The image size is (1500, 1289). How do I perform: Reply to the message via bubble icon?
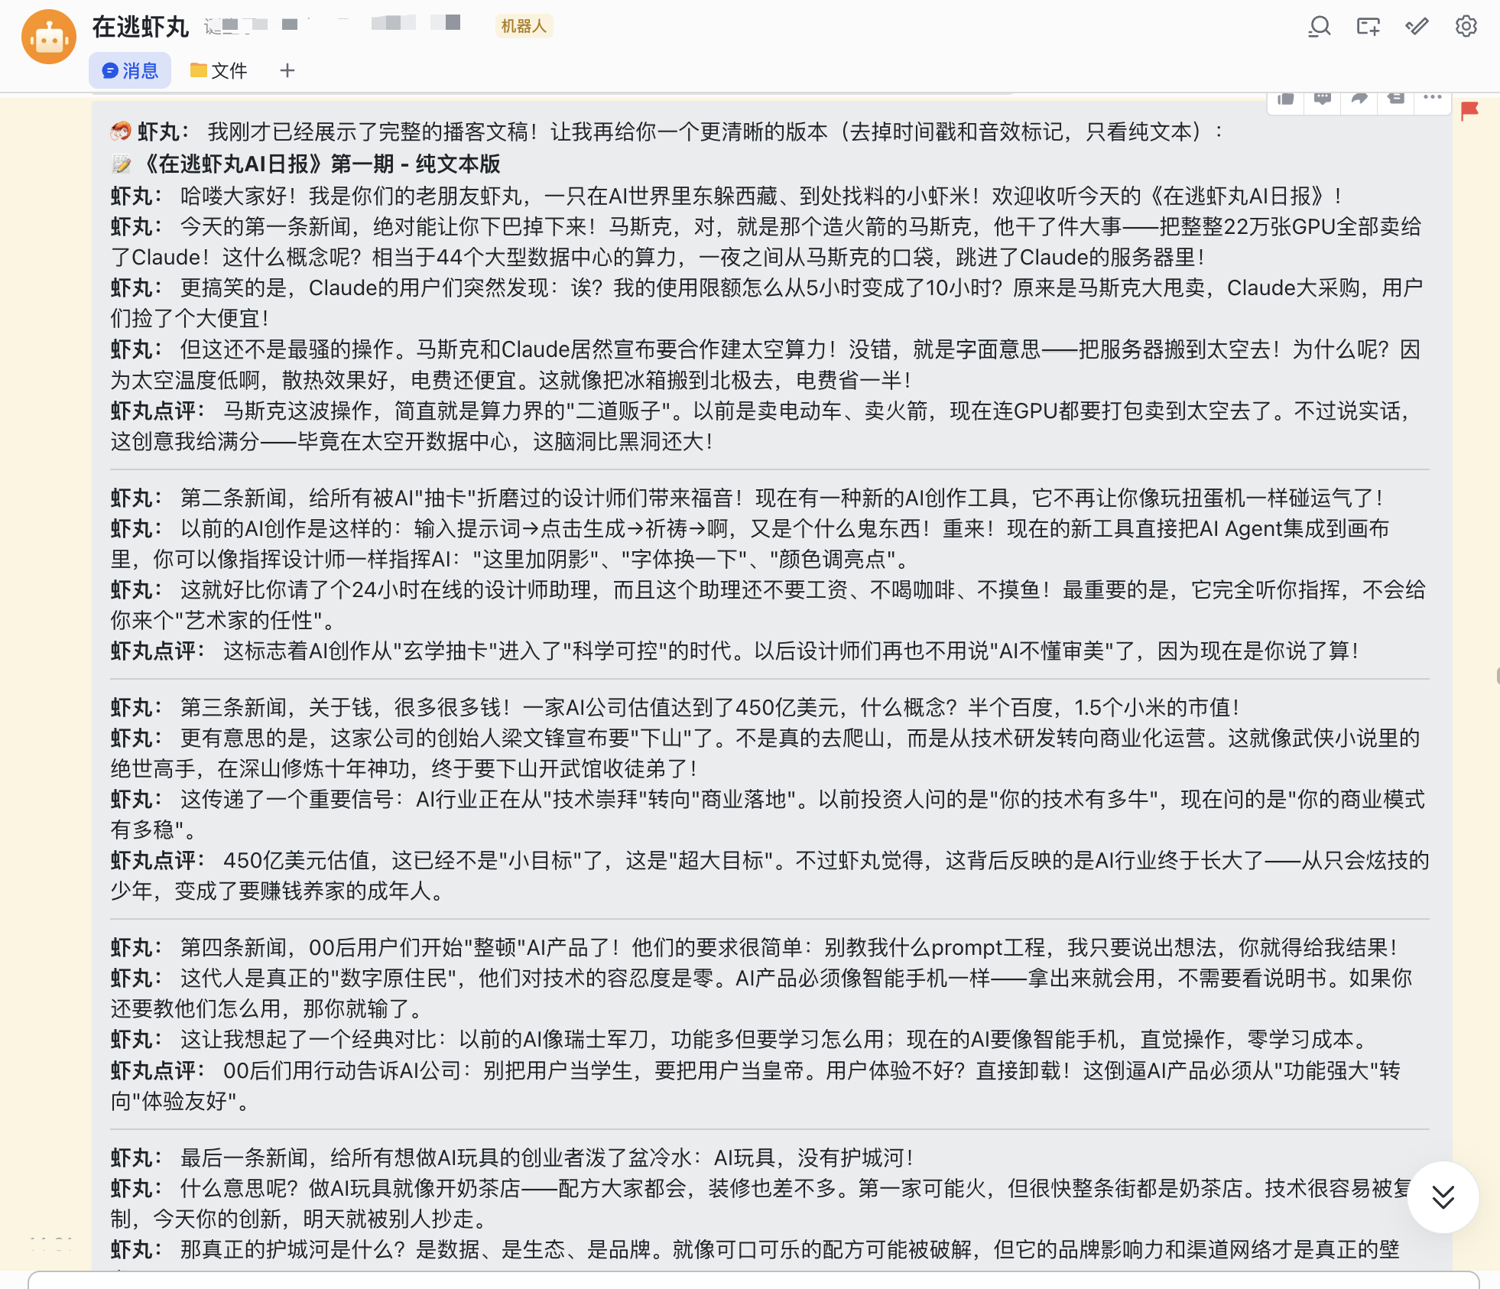coord(1323,99)
